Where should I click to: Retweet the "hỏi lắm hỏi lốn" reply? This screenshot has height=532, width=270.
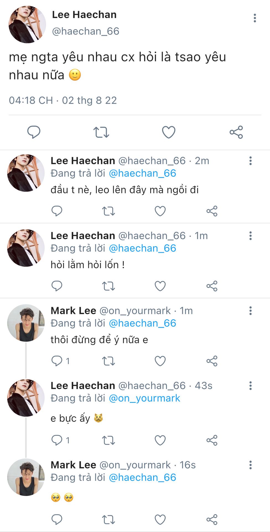click(x=108, y=286)
